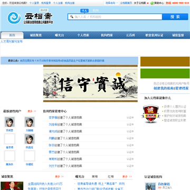Select the 机构 search tab
190x190 pixels.
(x=96, y=11)
